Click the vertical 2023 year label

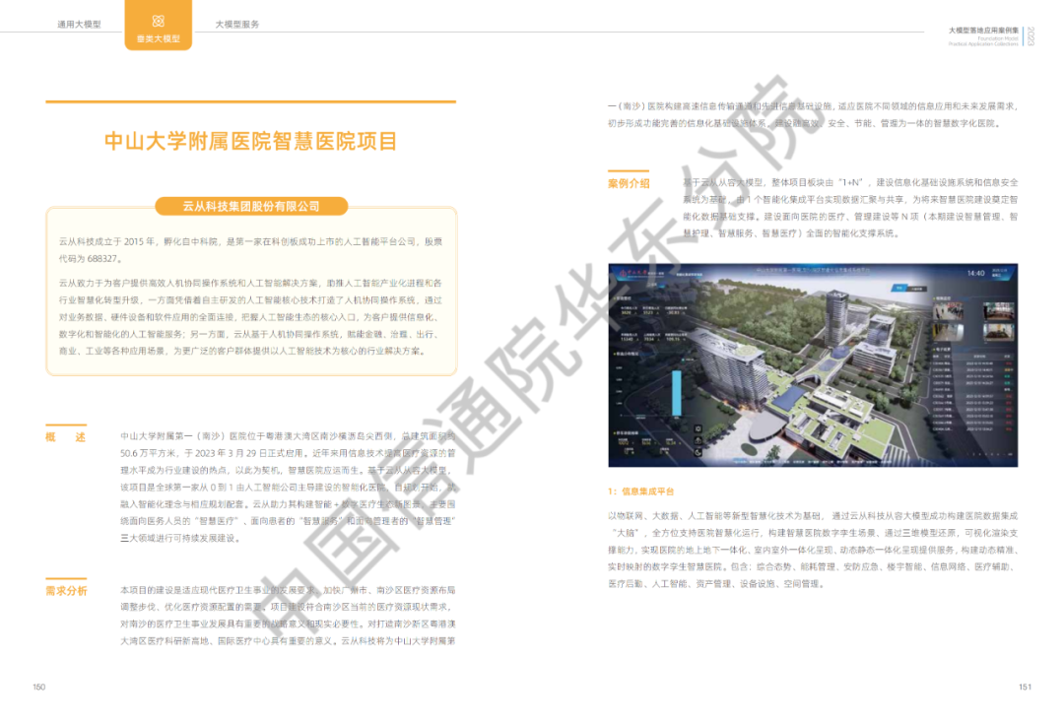coord(1031,36)
